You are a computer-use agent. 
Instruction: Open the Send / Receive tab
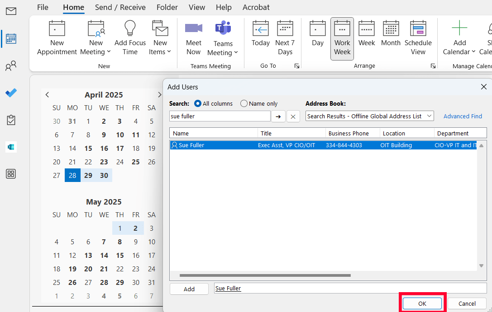click(x=120, y=7)
